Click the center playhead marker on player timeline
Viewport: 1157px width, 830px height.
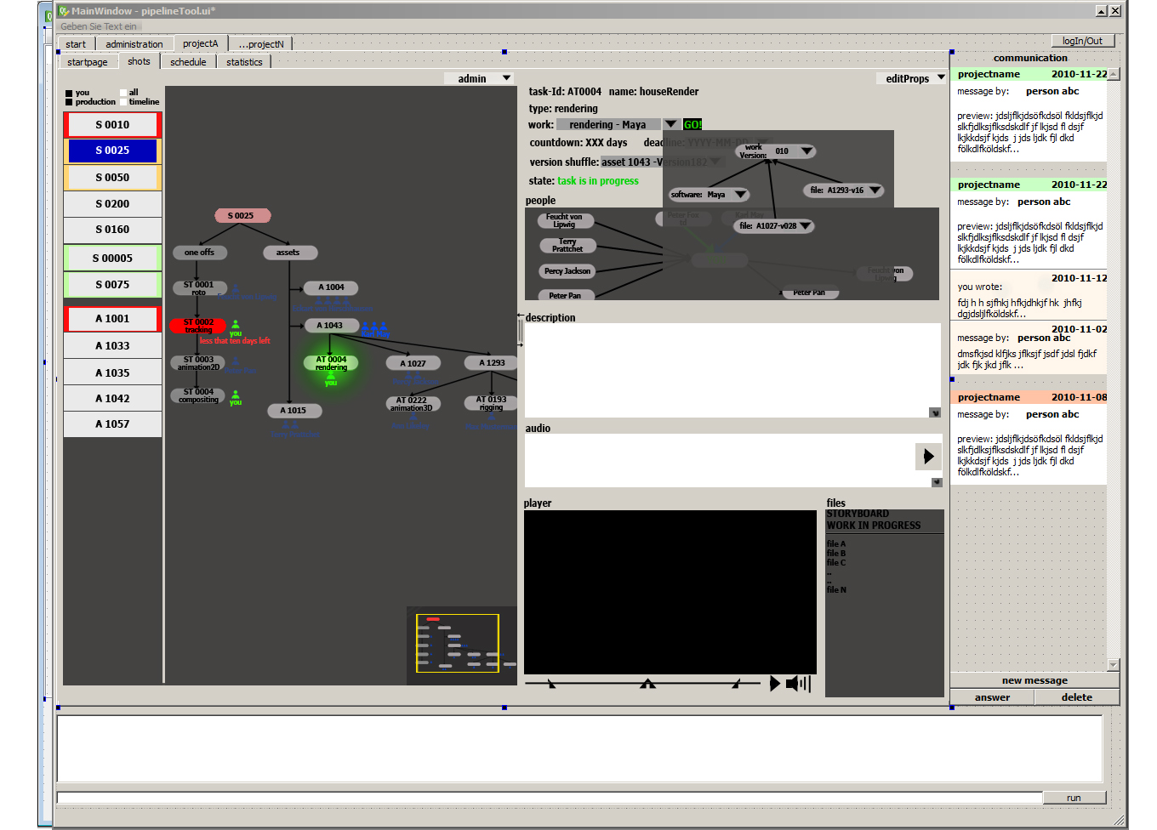(648, 684)
